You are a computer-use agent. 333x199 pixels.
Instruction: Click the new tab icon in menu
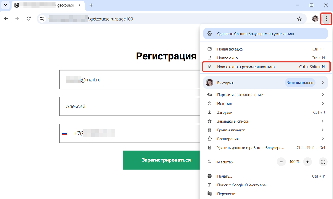click(210, 49)
